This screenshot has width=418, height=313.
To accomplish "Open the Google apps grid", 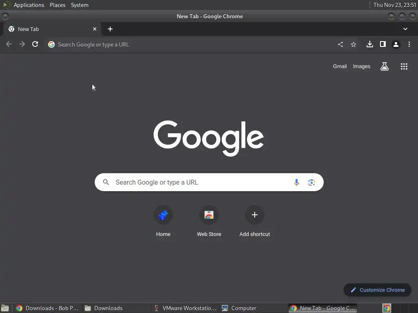I will [x=404, y=66].
